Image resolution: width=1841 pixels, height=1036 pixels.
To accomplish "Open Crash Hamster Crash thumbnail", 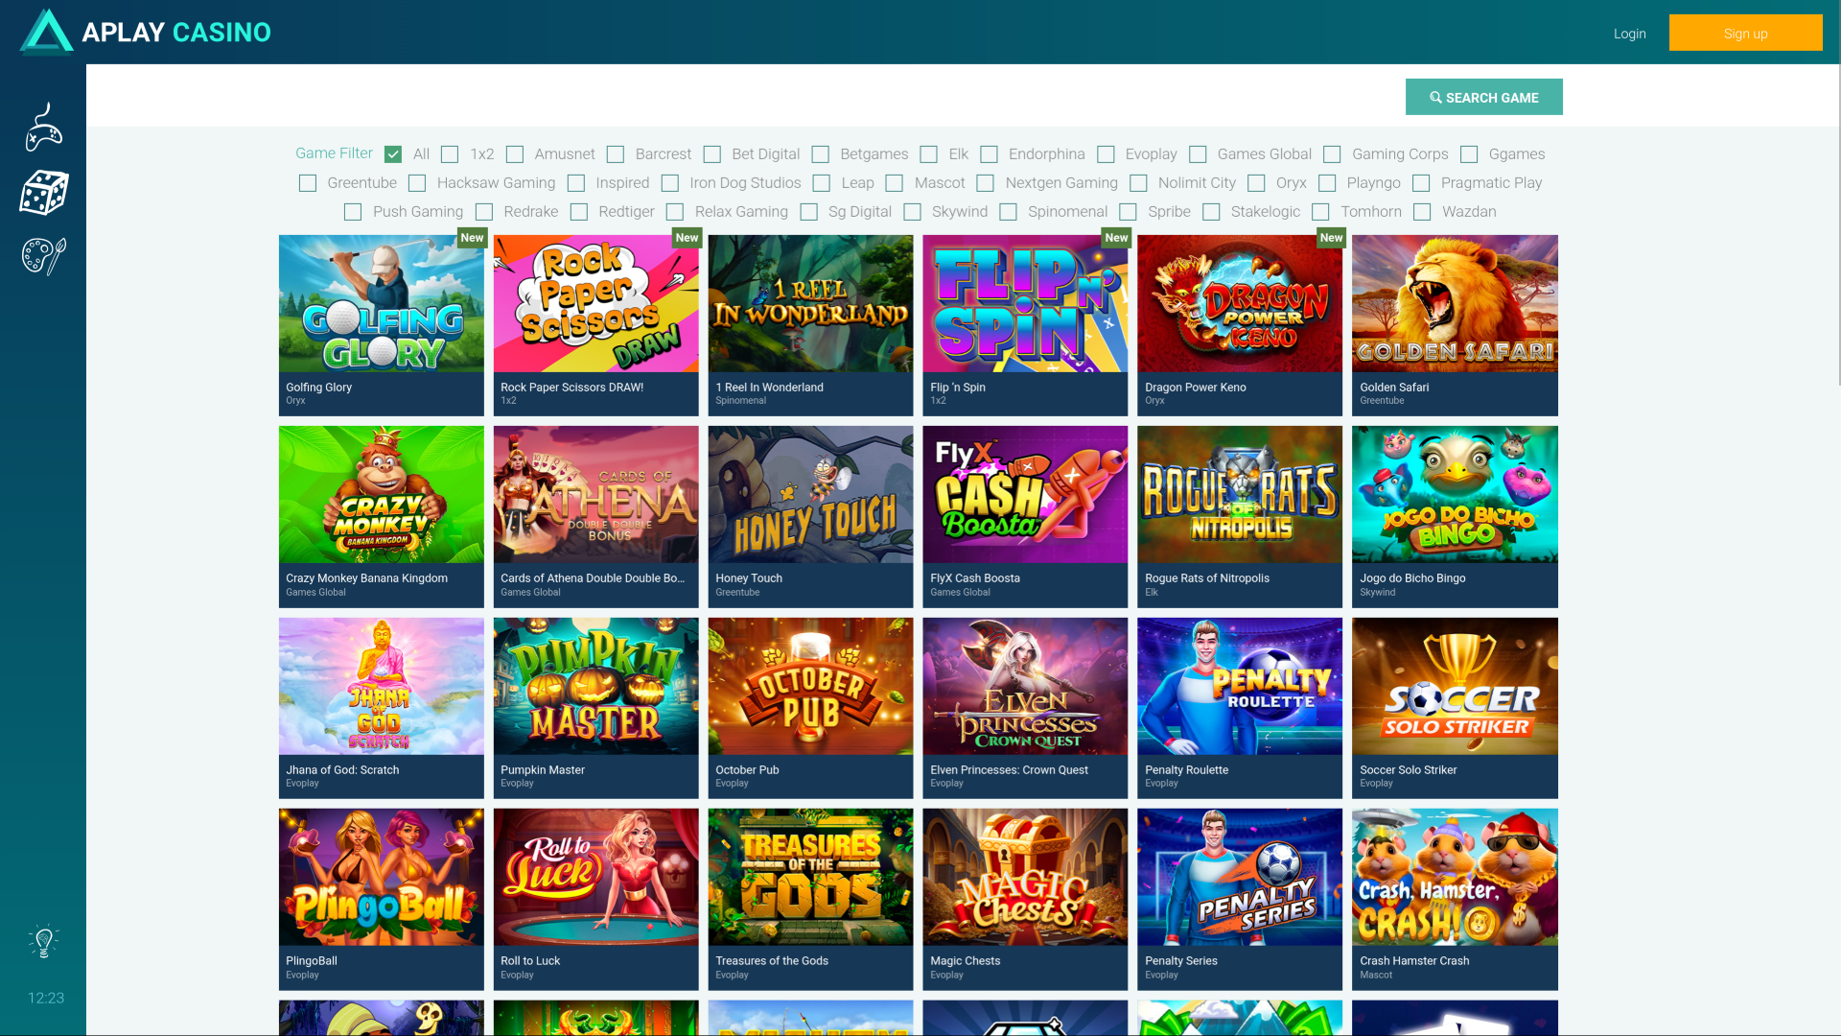I will click(1455, 877).
